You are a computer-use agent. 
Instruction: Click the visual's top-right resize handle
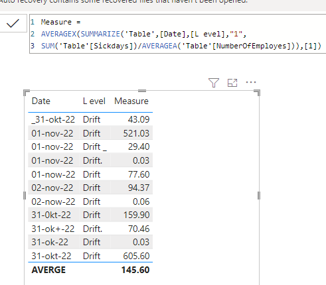[257, 93]
